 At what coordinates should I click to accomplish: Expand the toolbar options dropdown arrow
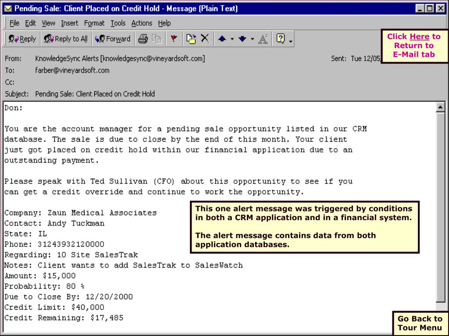pyautogui.click(x=290, y=42)
